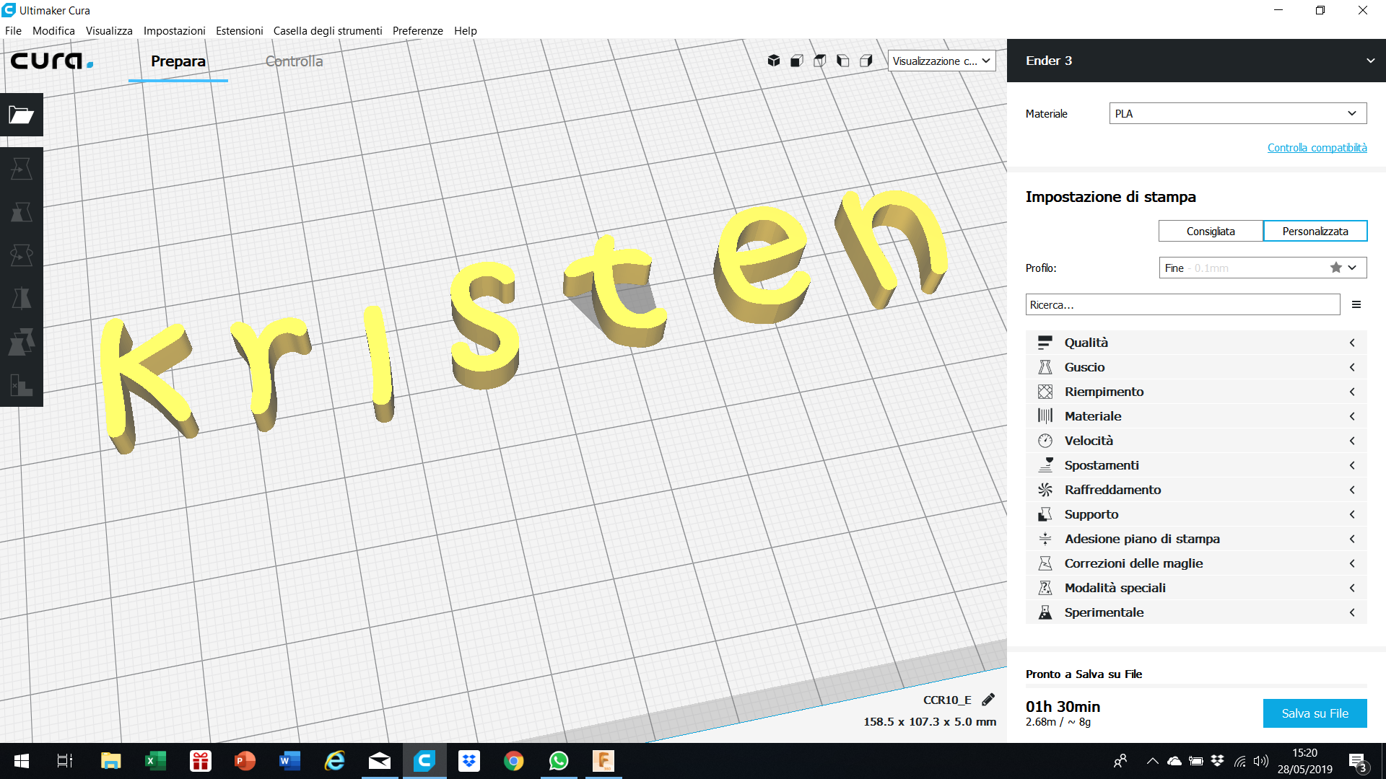This screenshot has height=779, width=1386.
Task: Open the print settings visibility menu beside search
Action: pyautogui.click(x=1358, y=304)
